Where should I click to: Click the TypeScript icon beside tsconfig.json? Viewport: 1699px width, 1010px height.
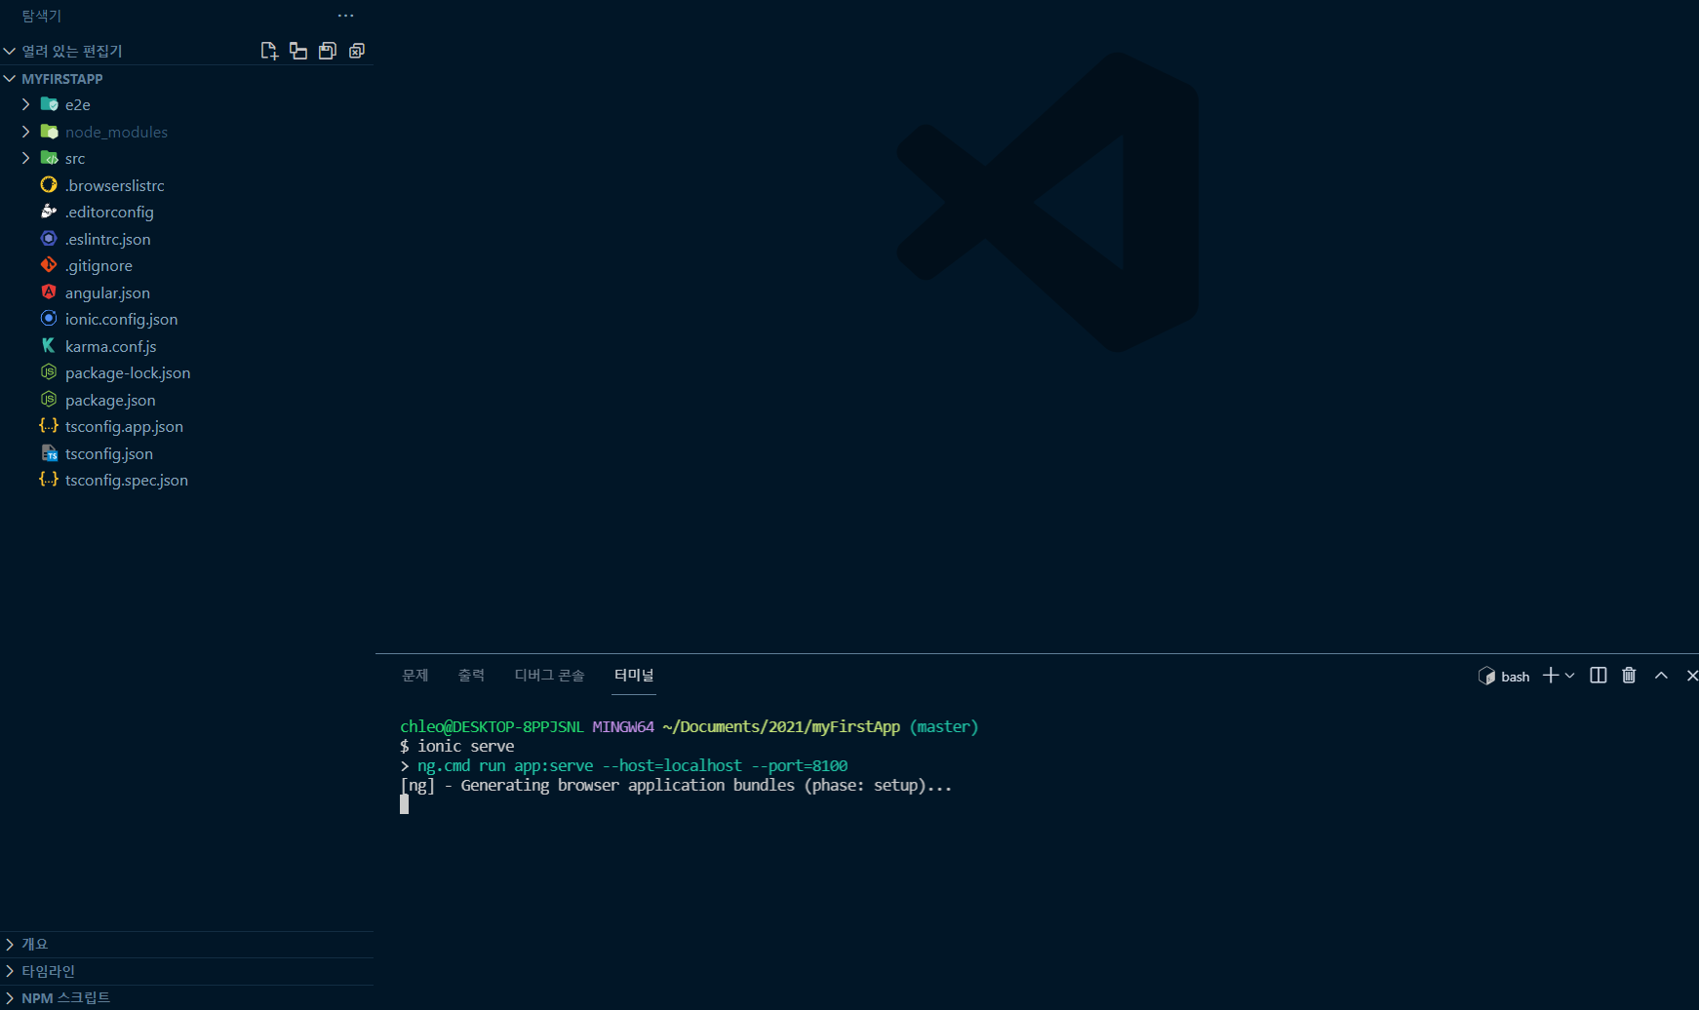coord(49,452)
